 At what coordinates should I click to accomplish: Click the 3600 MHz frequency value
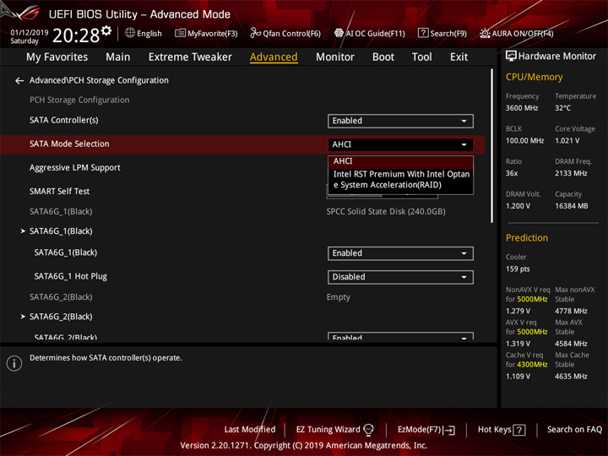pyautogui.click(x=522, y=108)
